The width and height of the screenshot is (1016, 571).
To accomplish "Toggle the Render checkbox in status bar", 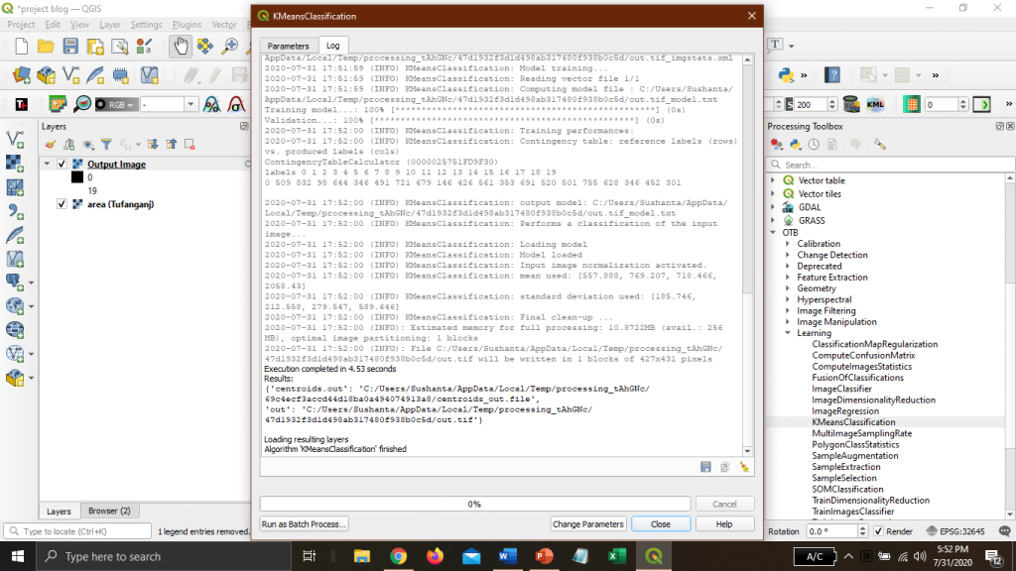I will [x=878, y=531].
